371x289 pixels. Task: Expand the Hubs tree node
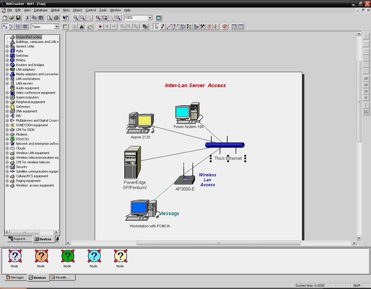tap(7, 51)
